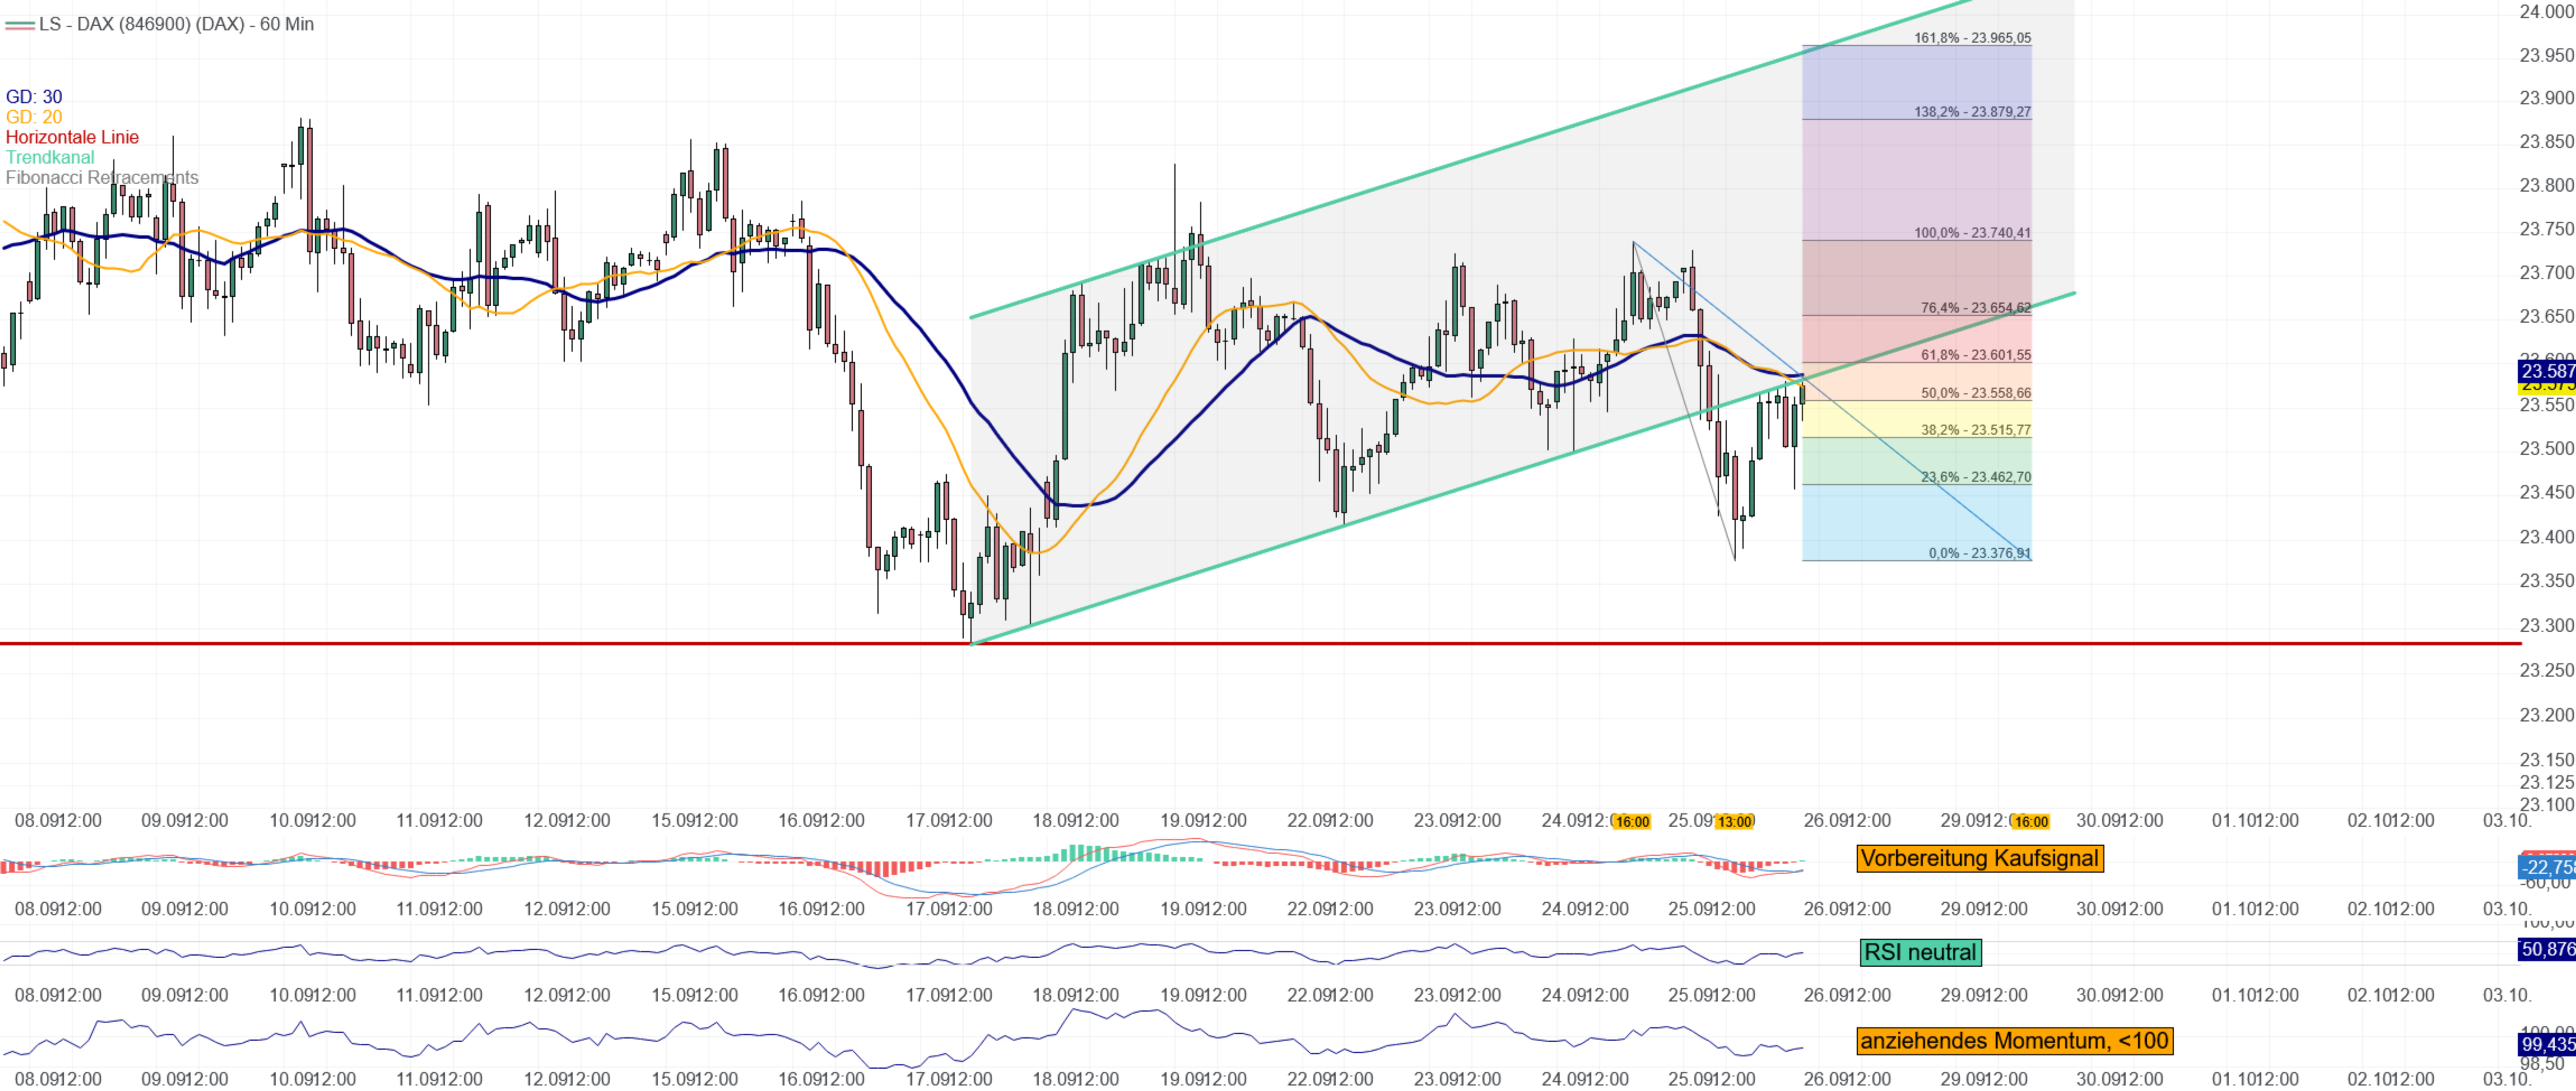Select the 61,8% - 23.601,55 Fibonacci label
This screenshot has height=1091, width=2576.
click(x=1975, y=355)
